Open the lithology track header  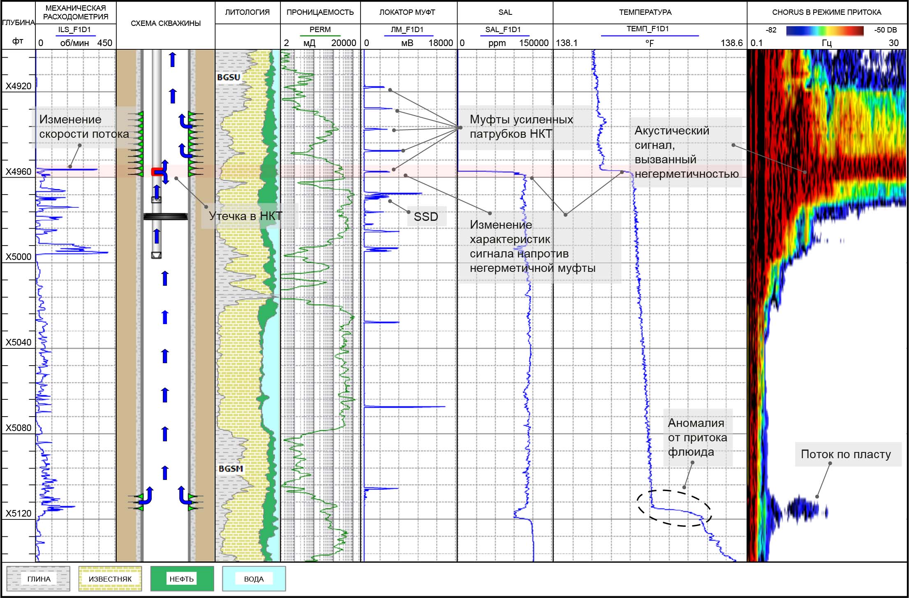tap(247, 12)
